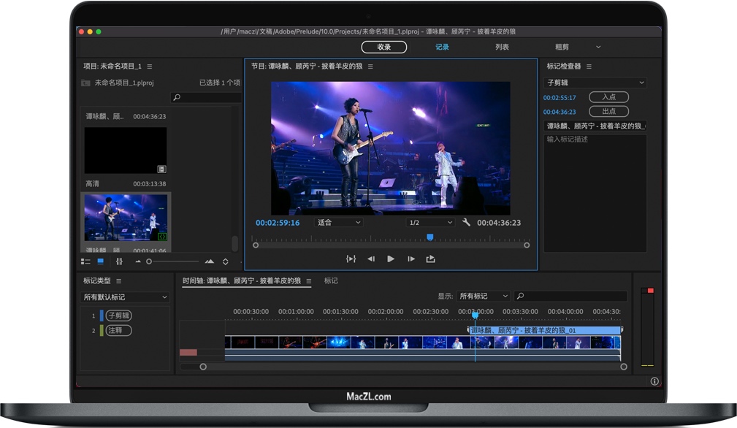Play the clip in the monitor
Viewport: 737px width, 428px height.
pyautogui.click(x=391, y=259)
